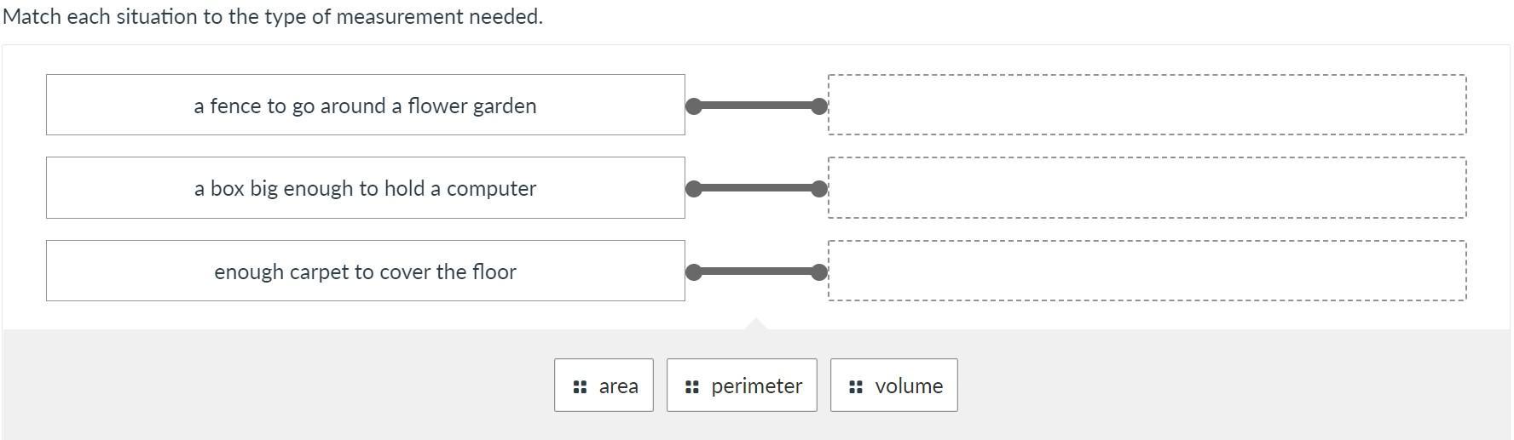
Task: Click the left connector dot beside the carpet box
Action: [694, 272]
